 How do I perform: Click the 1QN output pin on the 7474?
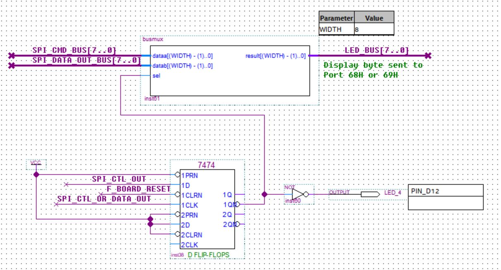coord(229,205)
